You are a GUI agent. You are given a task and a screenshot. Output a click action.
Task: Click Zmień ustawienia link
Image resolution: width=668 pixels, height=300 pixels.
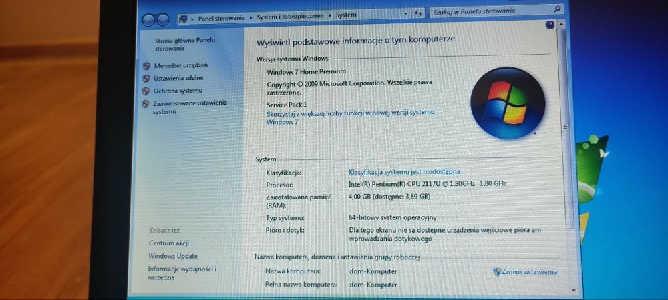tap(529, 272)
